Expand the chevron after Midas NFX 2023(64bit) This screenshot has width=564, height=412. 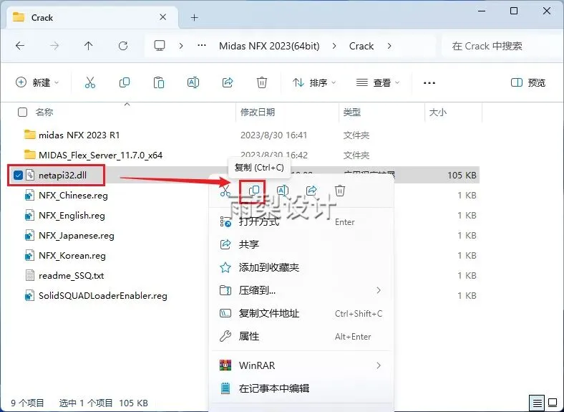pyautogui.click(x=334, y=46)
